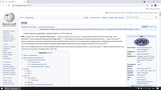Viewport: 161px width, 90px height.
Task: Hide contents via скрыть toggle
Action: coord(50,53)
